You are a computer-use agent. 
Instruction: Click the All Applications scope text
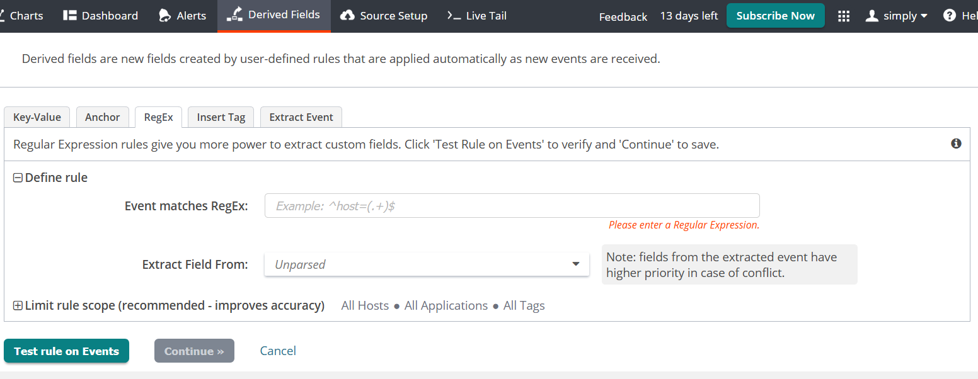pyautogui.click(x=446, y=305)
